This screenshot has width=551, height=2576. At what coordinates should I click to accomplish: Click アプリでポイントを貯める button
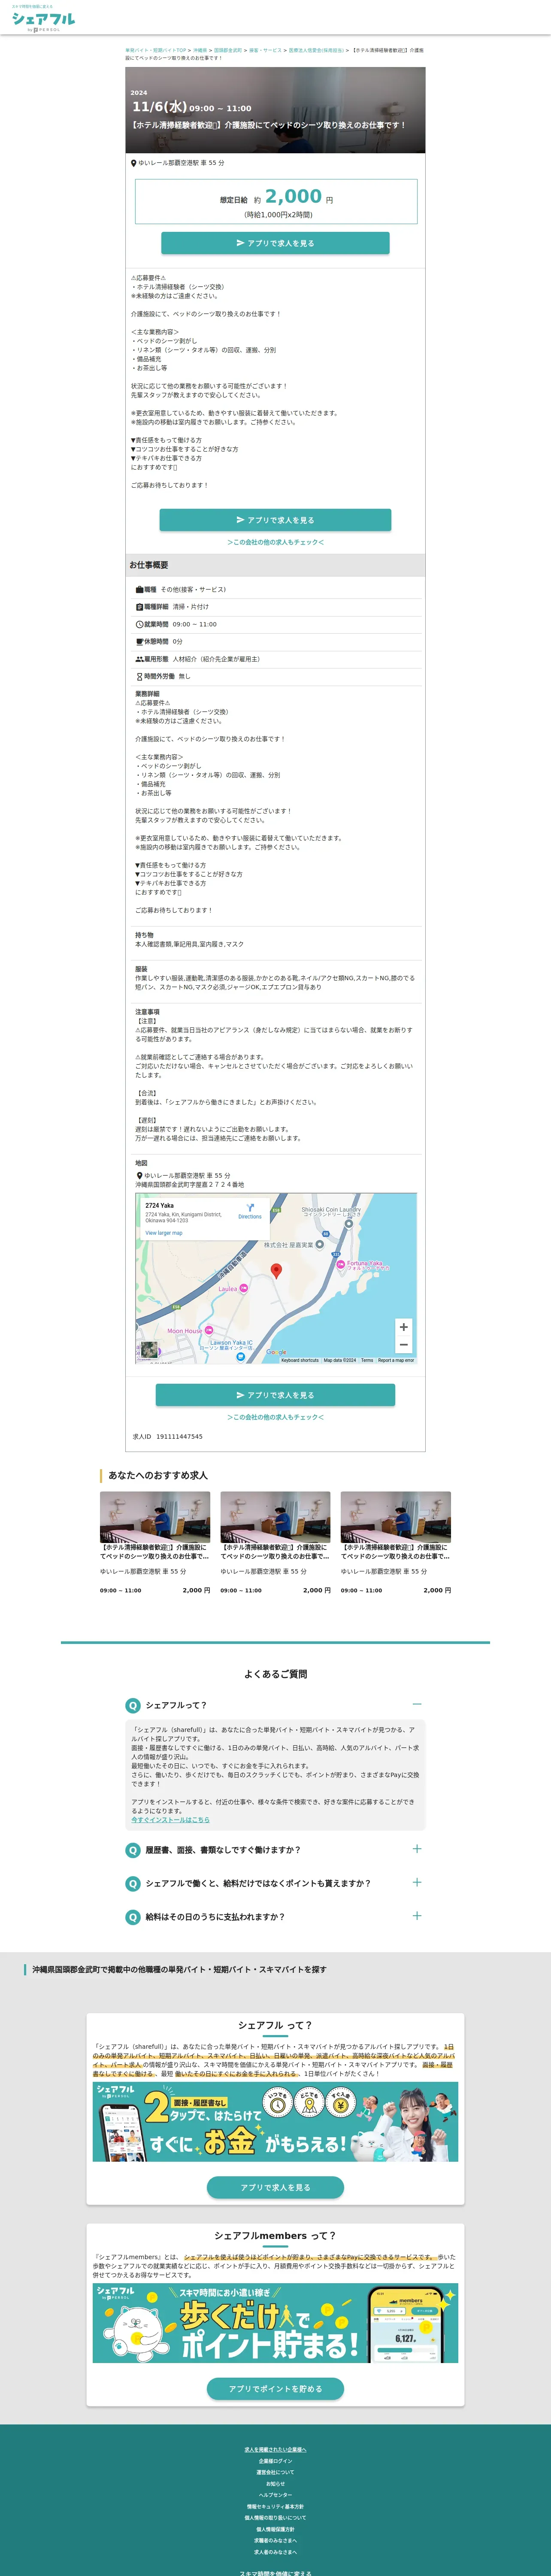pyautogui.click(x=275, y=2389)
